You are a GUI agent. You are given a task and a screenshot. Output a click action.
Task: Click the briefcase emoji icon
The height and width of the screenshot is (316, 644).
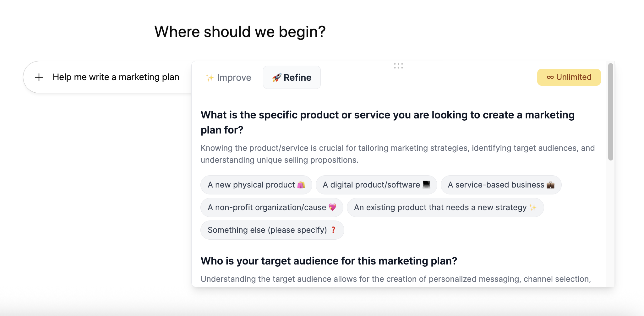550,185
